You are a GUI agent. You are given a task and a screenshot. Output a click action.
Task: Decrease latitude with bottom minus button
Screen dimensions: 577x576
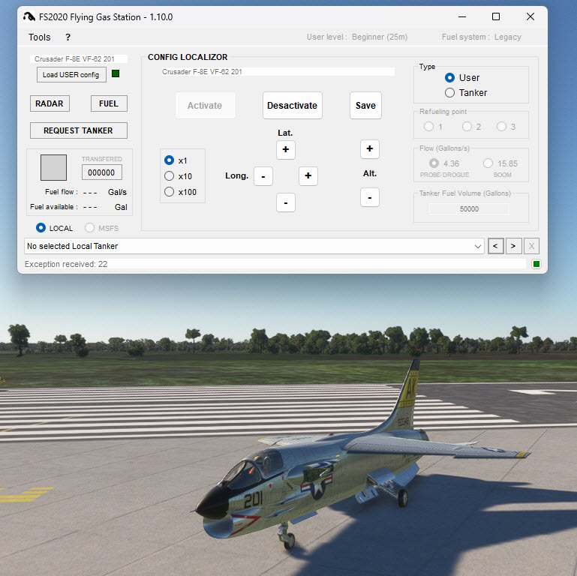286,202
